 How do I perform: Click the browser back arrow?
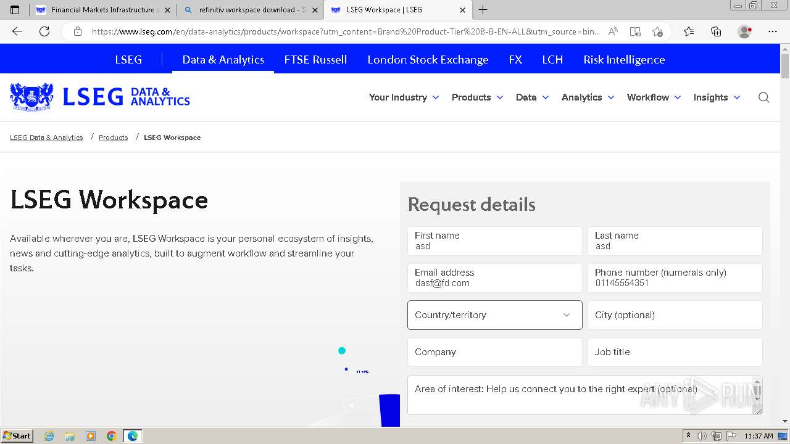(x=17, y=31)
